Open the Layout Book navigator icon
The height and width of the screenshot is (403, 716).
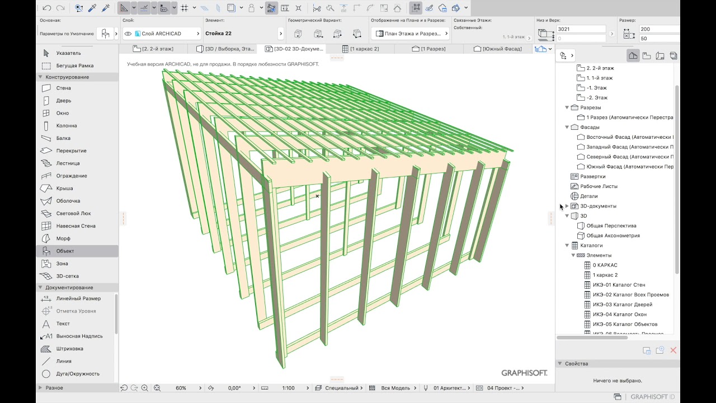660,55
